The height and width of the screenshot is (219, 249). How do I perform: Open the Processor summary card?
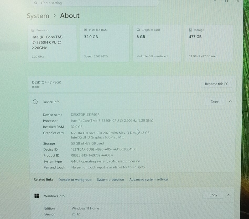(52, 43)
